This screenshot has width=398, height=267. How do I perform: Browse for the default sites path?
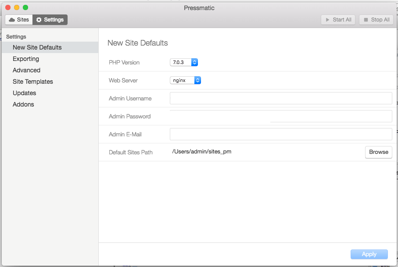coord(378,152)
